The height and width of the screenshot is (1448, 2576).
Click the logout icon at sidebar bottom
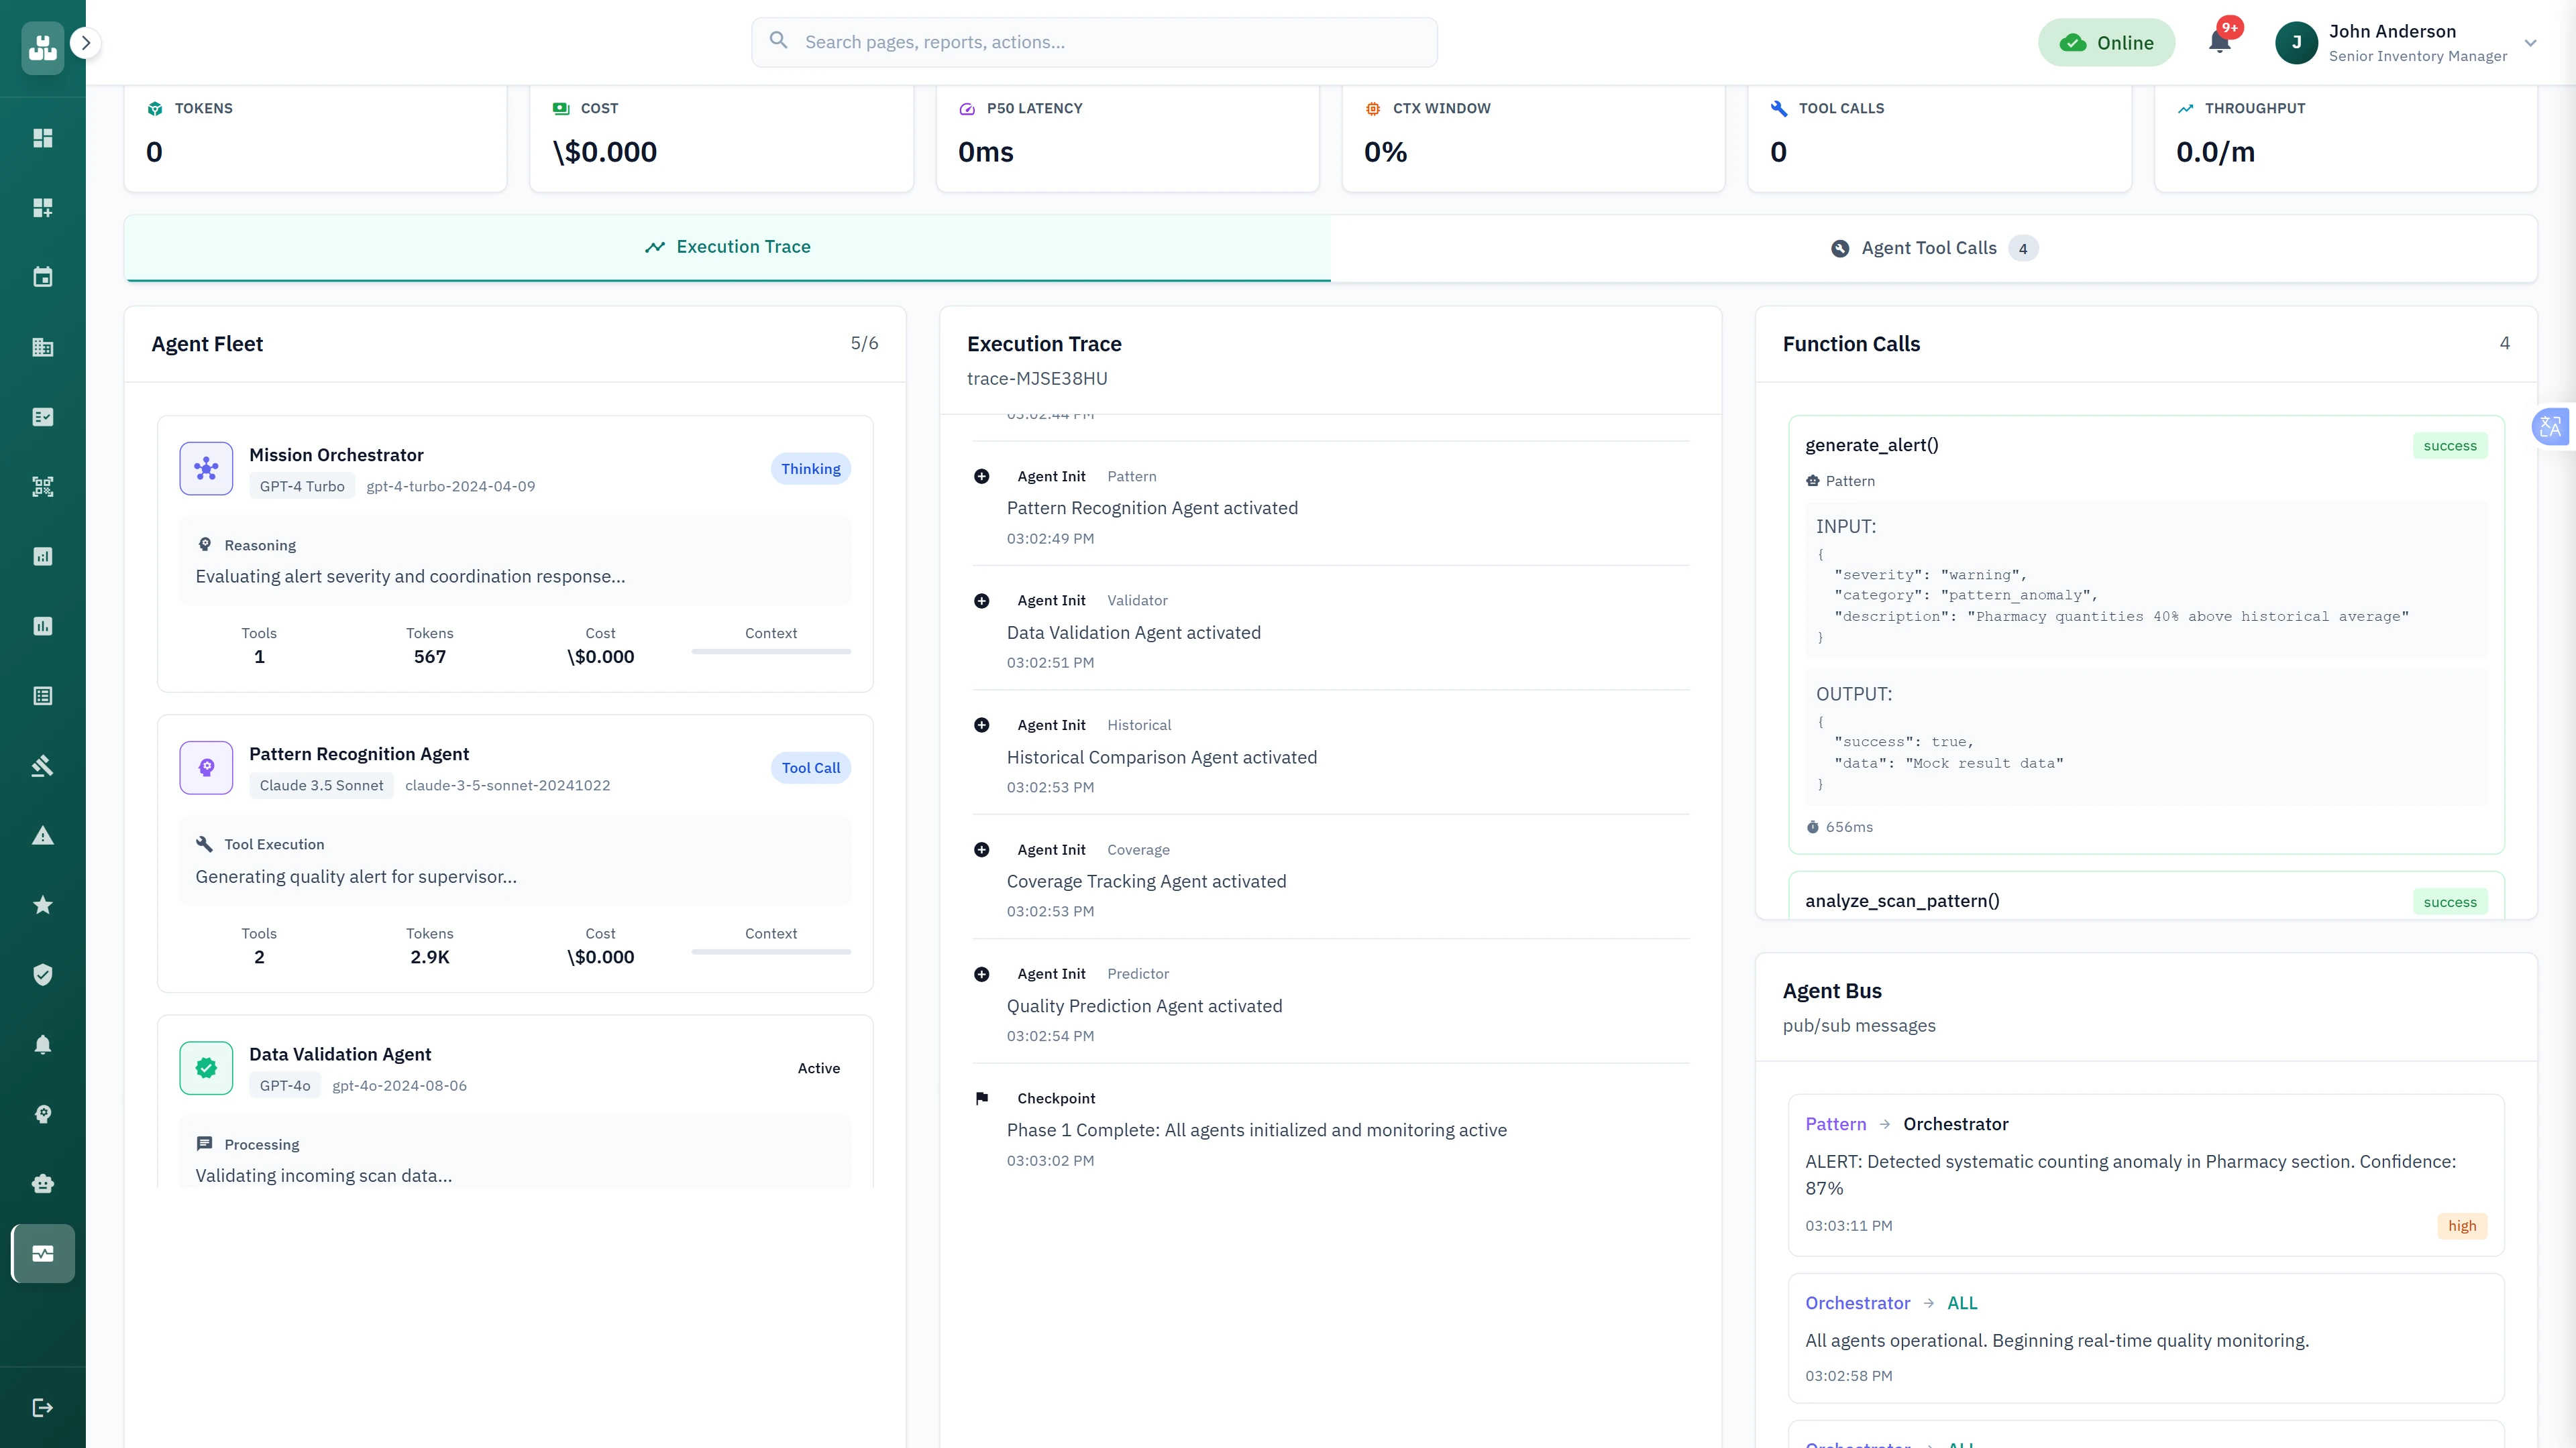point(42,1408)
